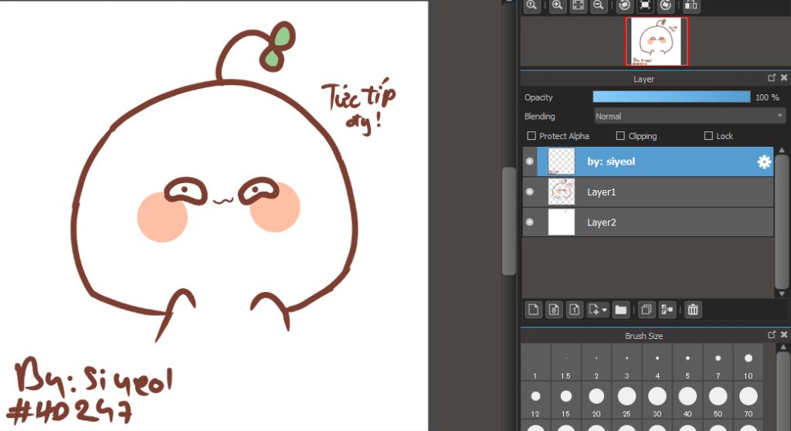Viewport: 791px width, 431px height.
Task: Enable the layer Lock checkbox
Action: (x=708, y=136)
